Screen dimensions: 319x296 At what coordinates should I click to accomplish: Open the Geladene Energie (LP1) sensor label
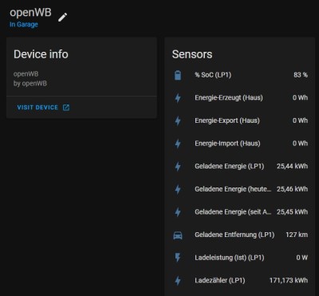[230, 166]
